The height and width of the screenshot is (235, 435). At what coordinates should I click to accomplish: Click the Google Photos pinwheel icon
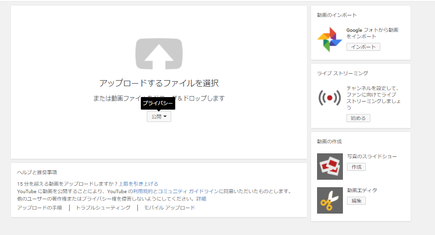(x=329, y=39)
